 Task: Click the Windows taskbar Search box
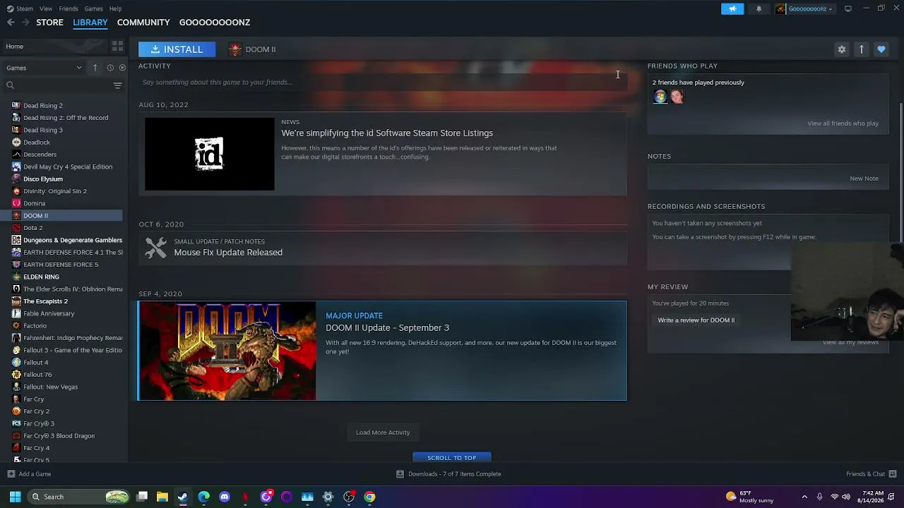coord(80,497)
